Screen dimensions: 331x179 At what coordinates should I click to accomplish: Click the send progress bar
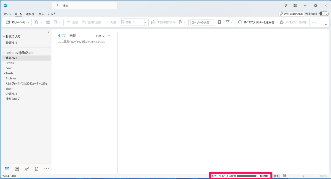247,176
